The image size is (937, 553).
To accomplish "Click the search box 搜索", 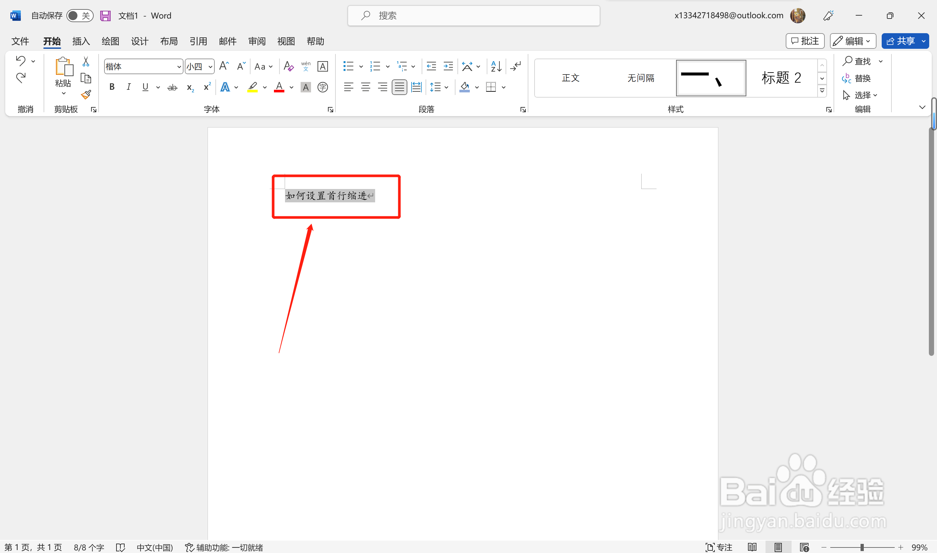I will [474, 16].
